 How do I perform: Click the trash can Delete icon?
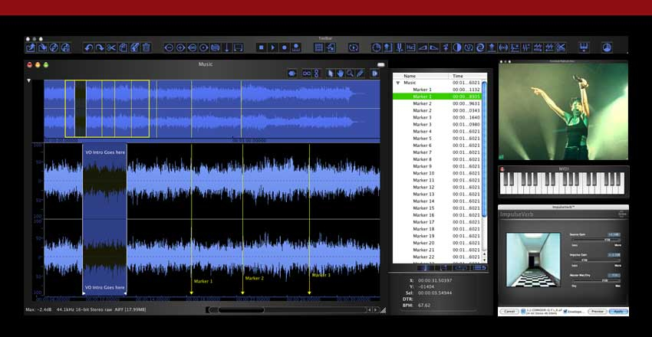point(146,47)
